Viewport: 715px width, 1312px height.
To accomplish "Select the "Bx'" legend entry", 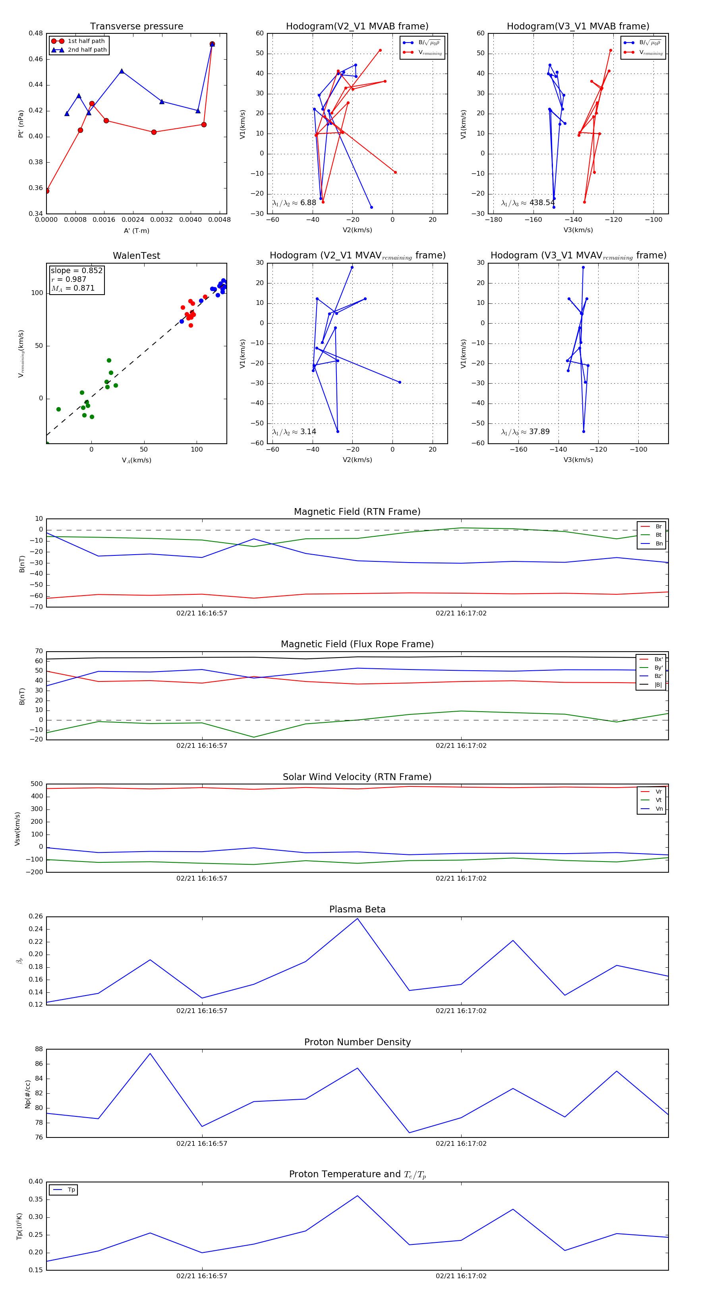I will coord(651,659).
